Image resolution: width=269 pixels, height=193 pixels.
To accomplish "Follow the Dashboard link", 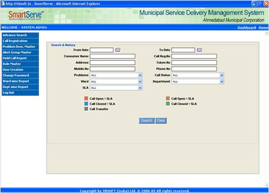I will [247, 28].
